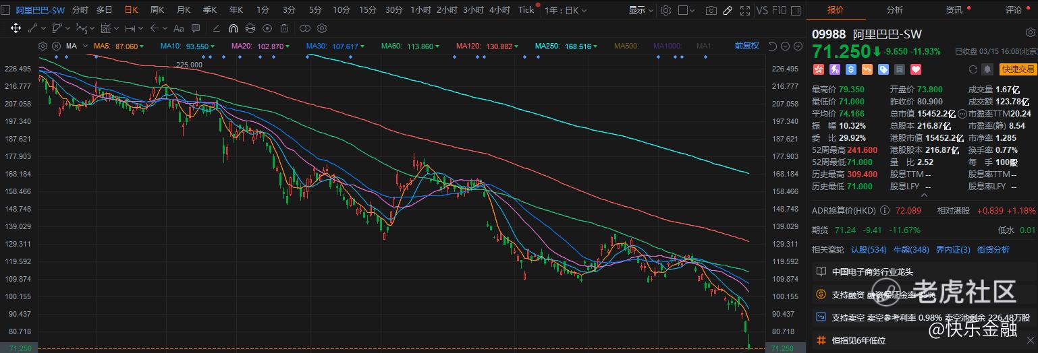Open the 评论 comments tab
The width and height of the screenshot is (1038, 353).
coord(1014,10)
